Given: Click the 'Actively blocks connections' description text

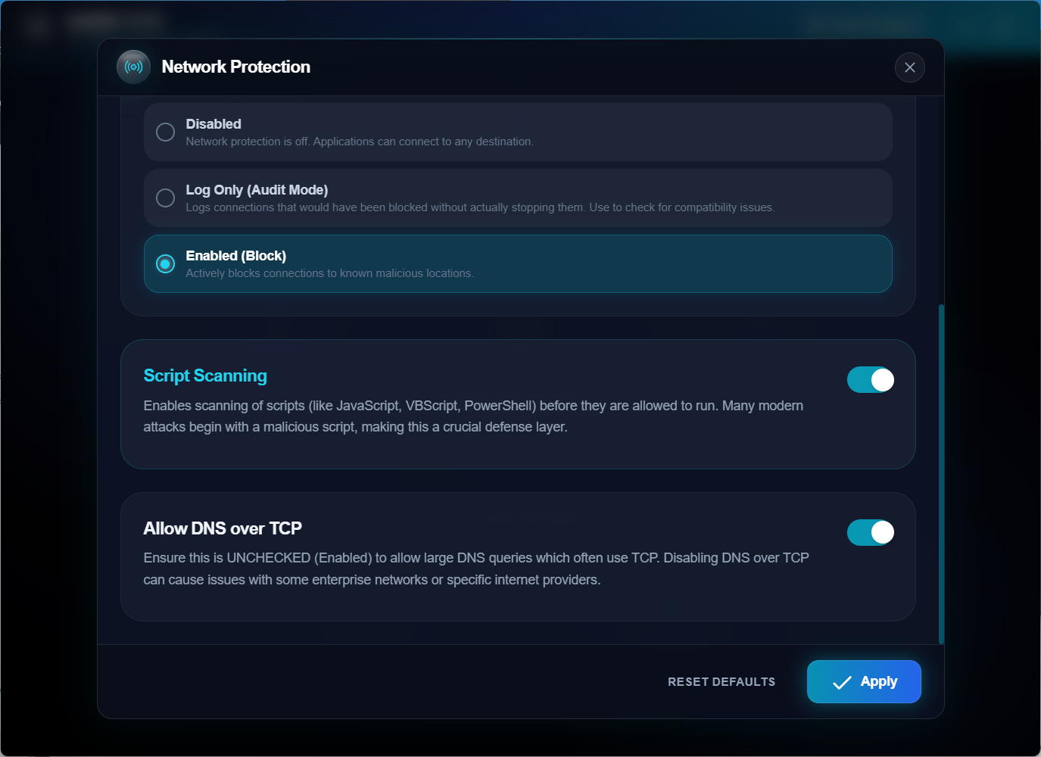Looking at the screenshot, I should pos(329,273).
